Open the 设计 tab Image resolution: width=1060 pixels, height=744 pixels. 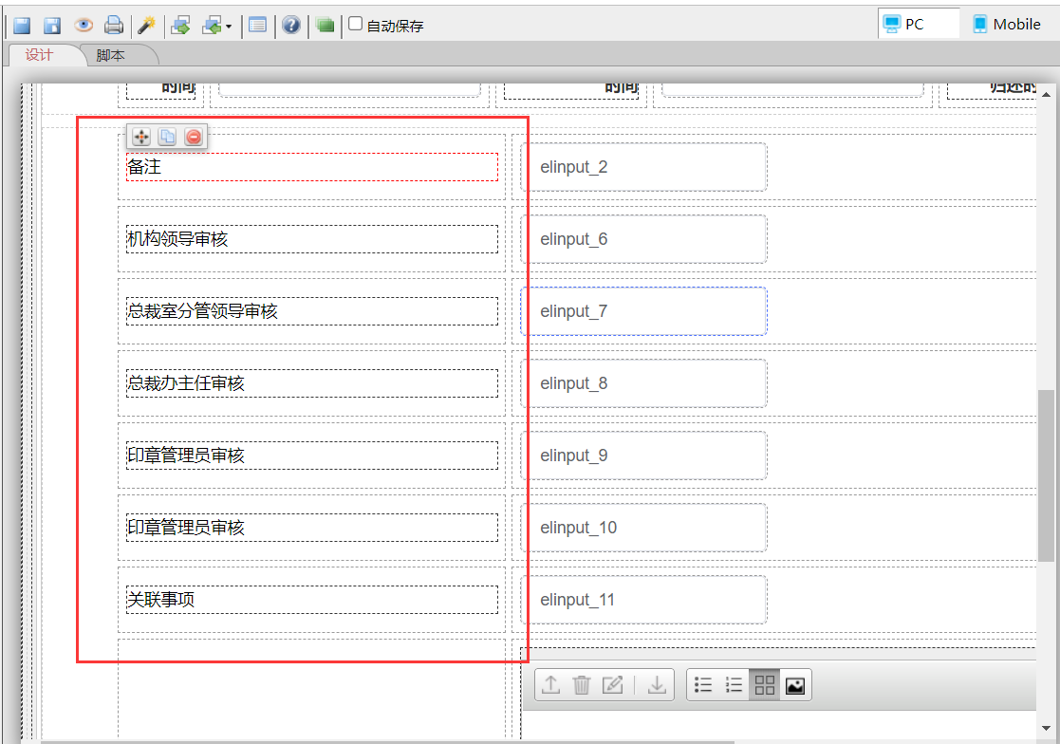tap(39, 55)
